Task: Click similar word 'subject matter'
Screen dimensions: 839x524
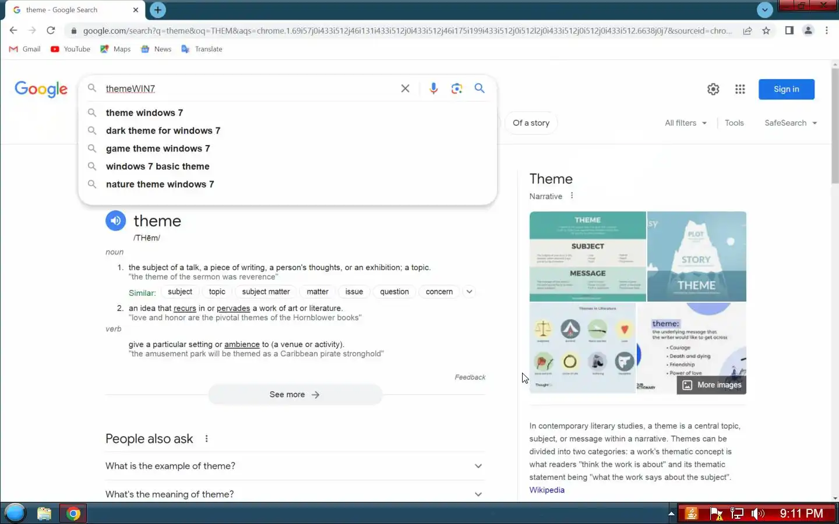Action: pos(266,292)
